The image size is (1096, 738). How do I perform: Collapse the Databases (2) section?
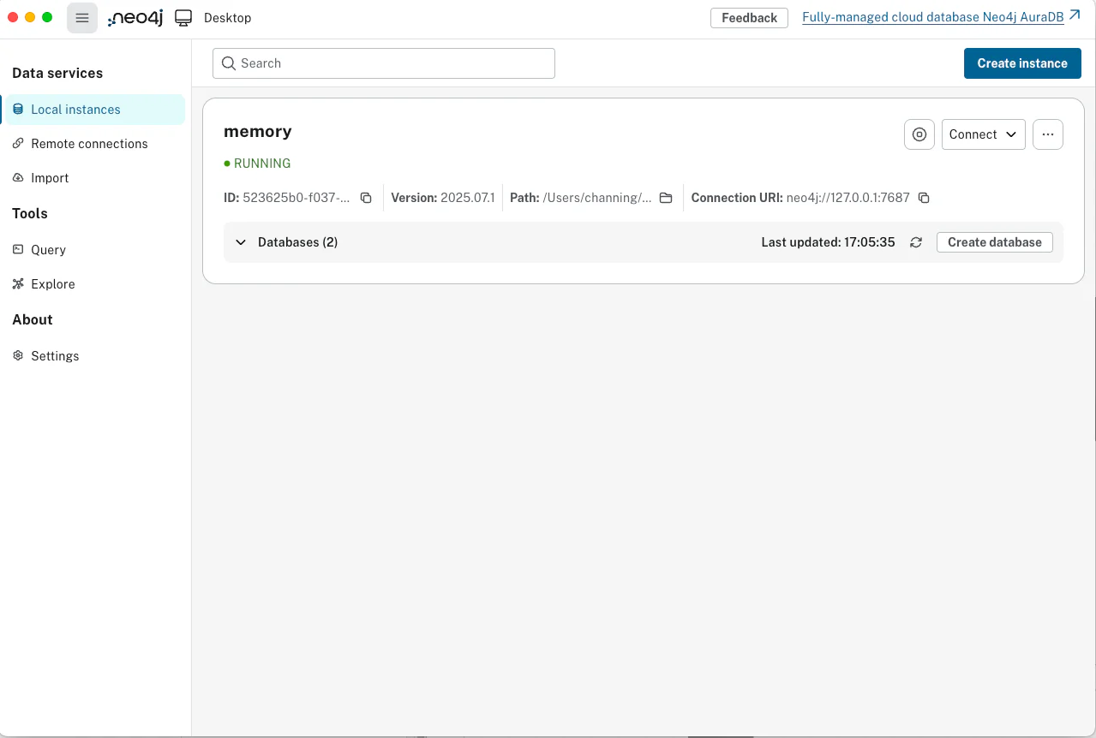(241, 242)
